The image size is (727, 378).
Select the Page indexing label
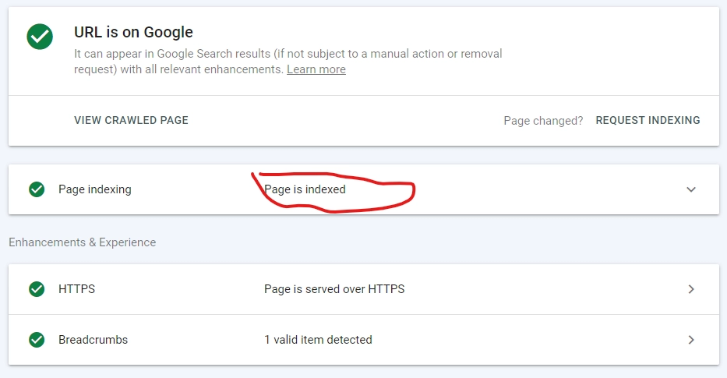click(95, 189)
